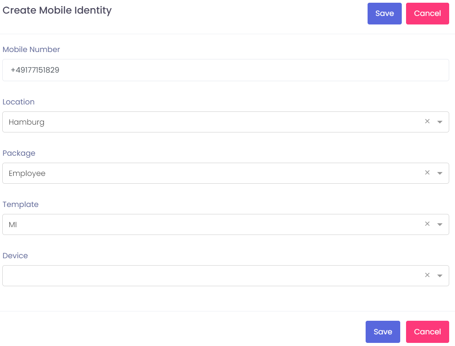Clear the Package selection with the x icon

pyautogui.click(x=427, y=172)
